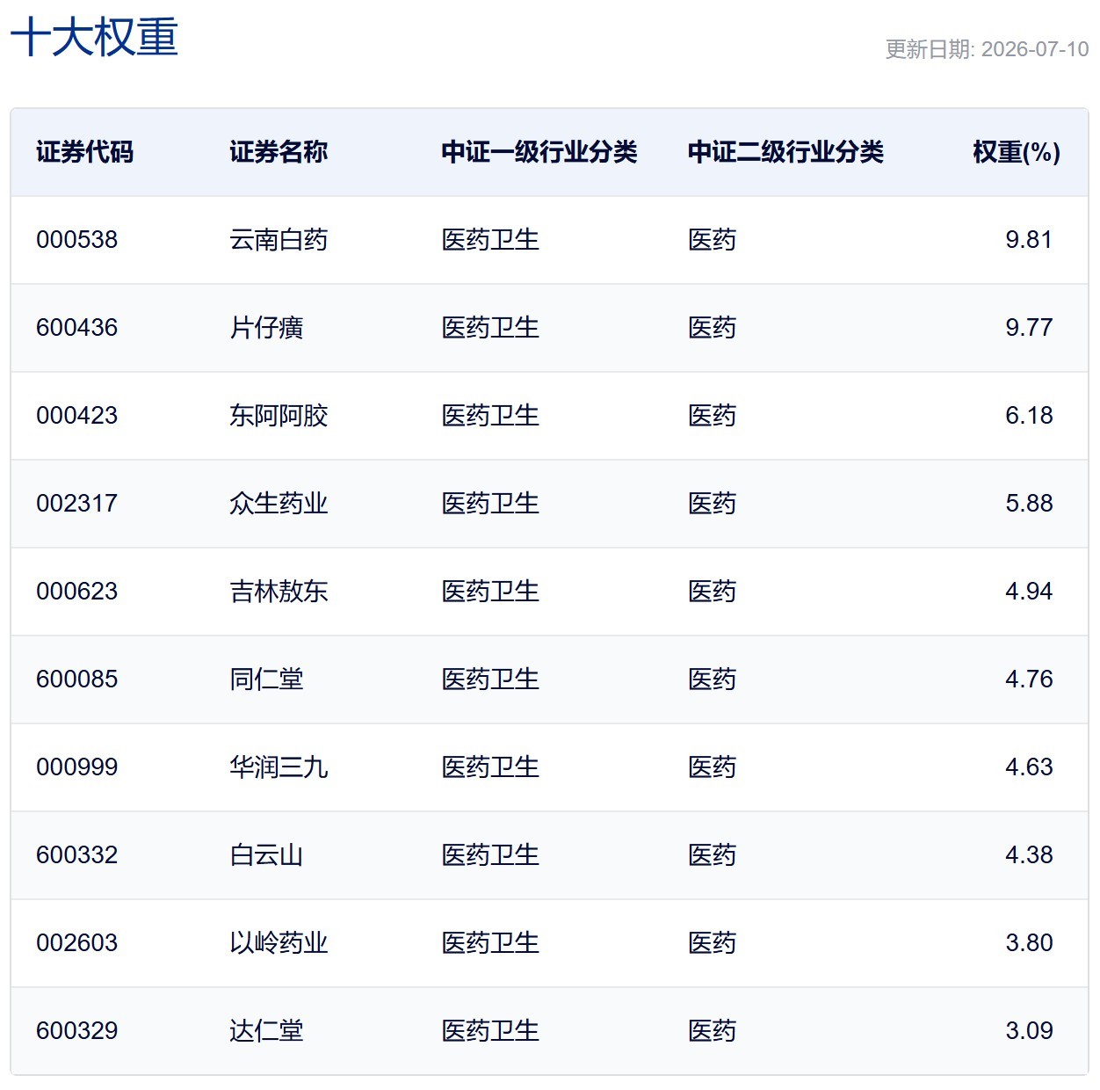Select security code 002317

[77, 504]
